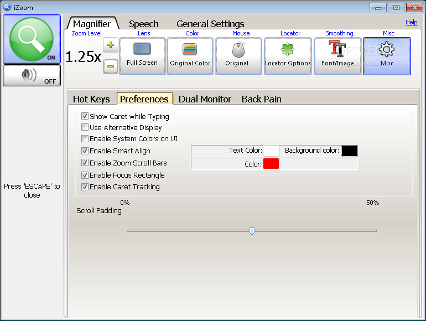Image resolution: width=426 pixels, height=321 pixels.
Task: Open the Original mouse pointer option
Action: pos(238,56)
